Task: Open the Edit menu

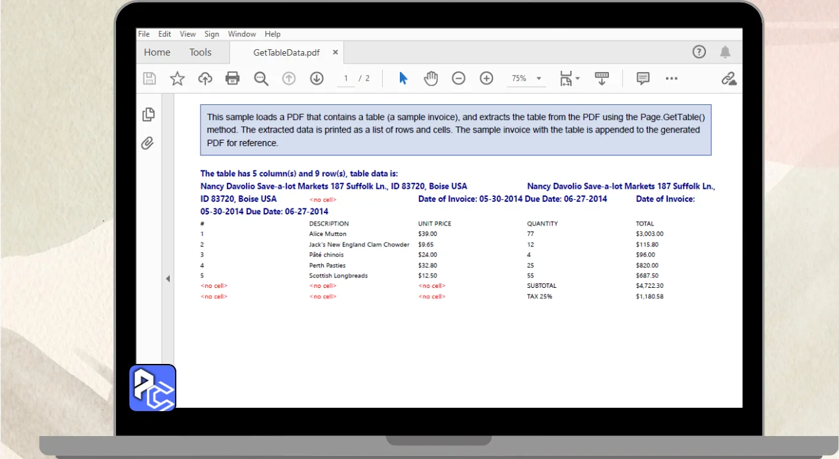Action: click(165, 34)
